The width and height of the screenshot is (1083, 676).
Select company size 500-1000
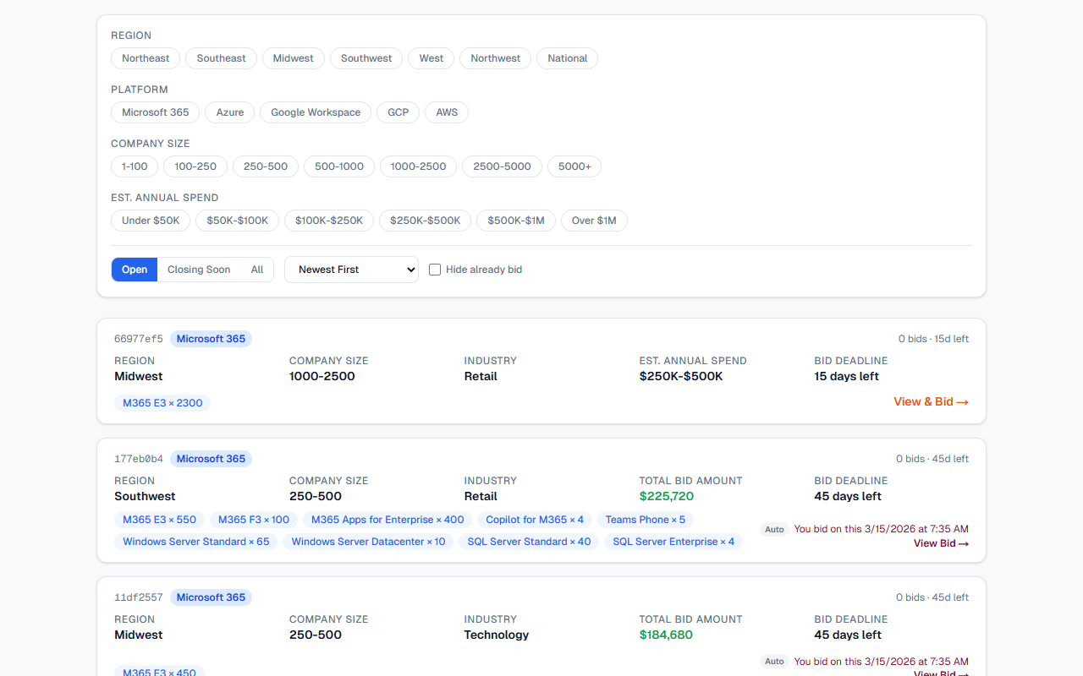click(x=339, y=166)
